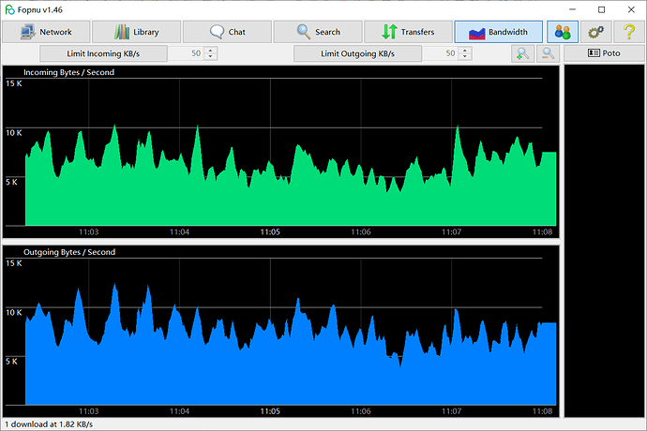The image size is (647, 431).
Task: Increase the outgoing limit value
Action: tap(465, 51)
